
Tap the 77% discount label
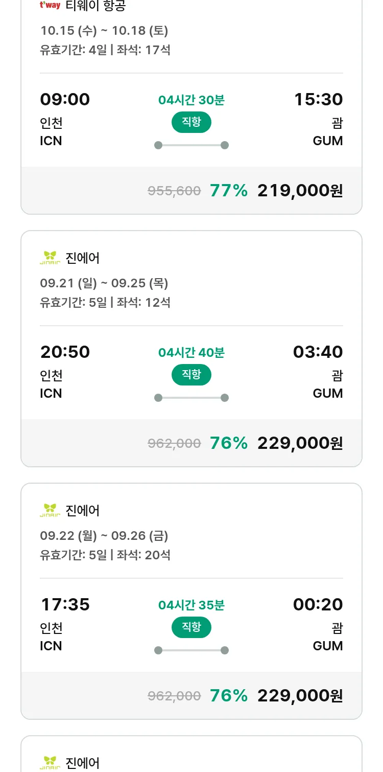(229, 191)
